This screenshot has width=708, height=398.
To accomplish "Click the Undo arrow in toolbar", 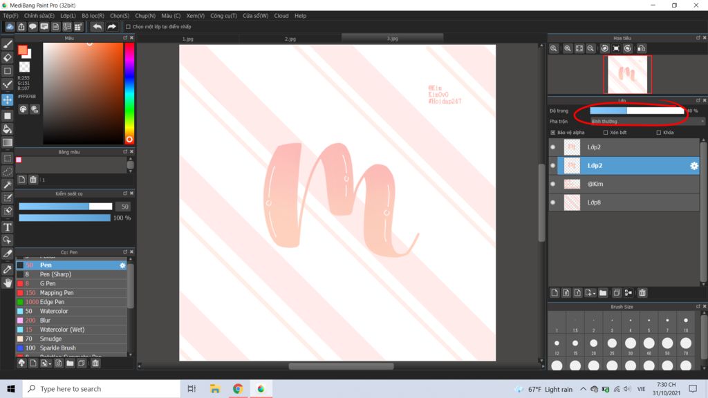I will (97, 27).
